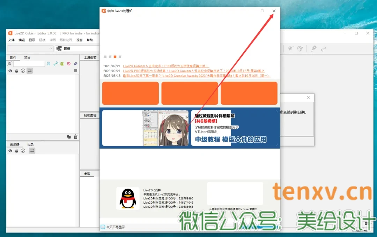The image size is (377, 237).
Task: Select the purple brush tool icon
Action: point(75,64)
